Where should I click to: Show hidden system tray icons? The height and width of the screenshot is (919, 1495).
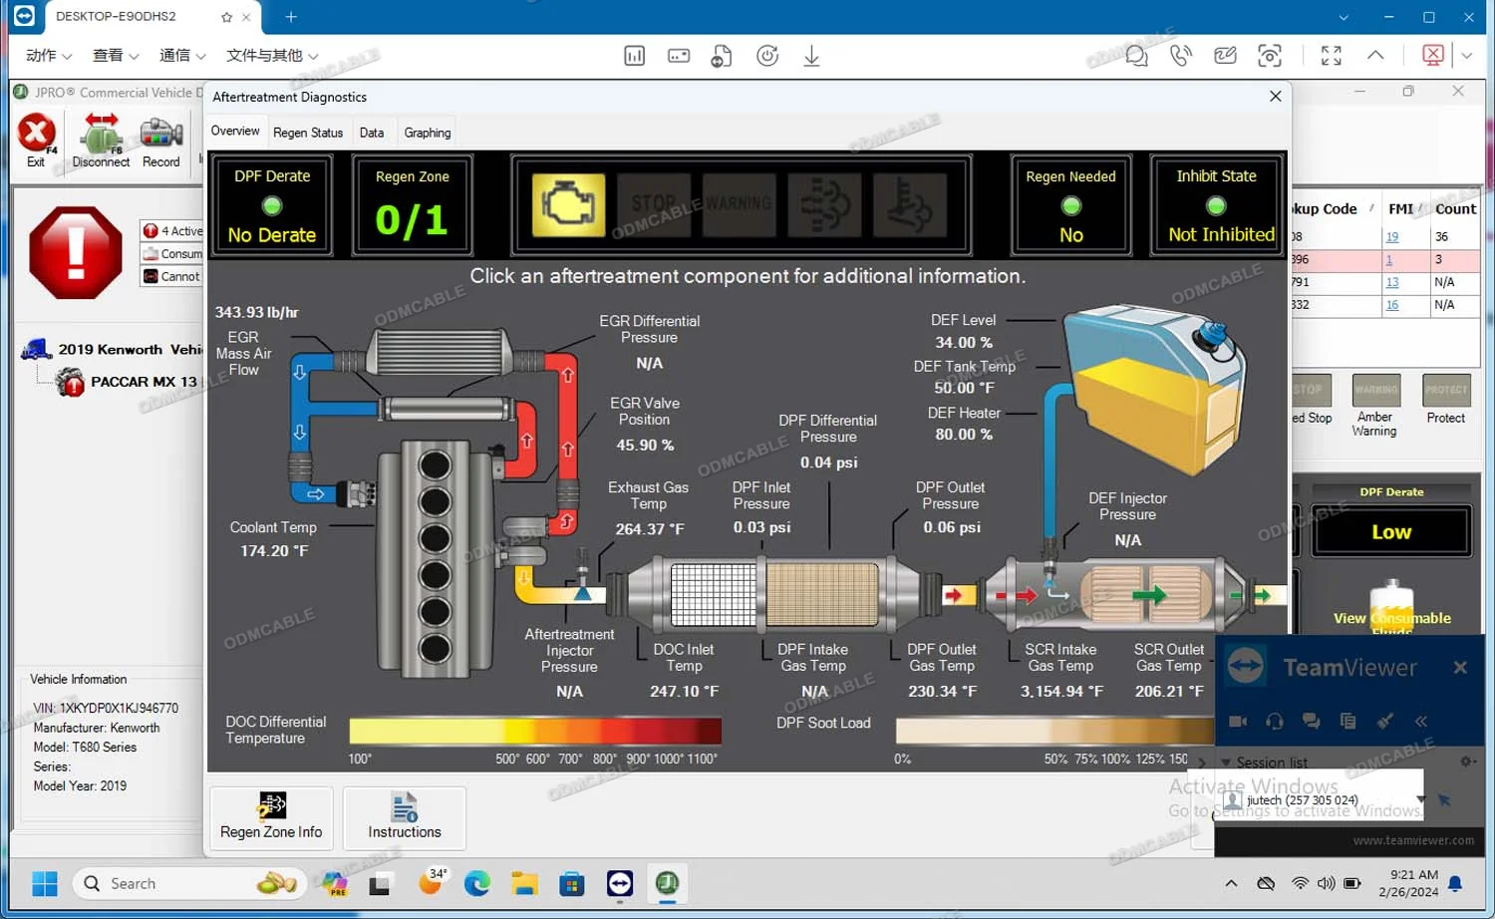point(1231,883)
